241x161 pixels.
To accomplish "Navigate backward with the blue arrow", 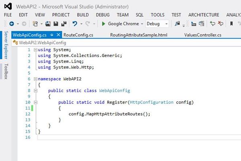I will [12, 24].
